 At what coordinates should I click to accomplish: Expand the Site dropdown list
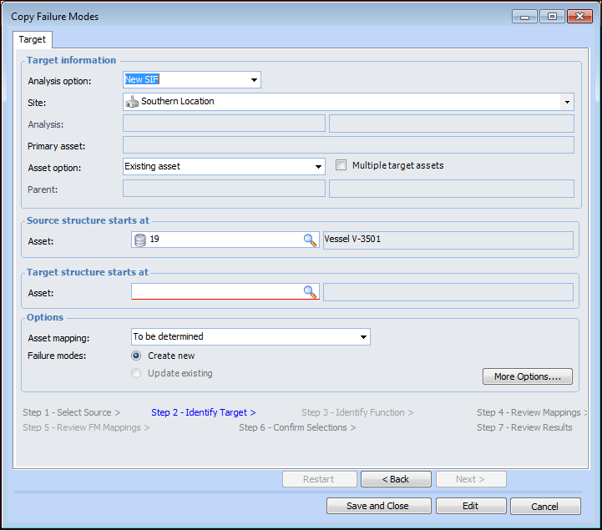[567, 102]
